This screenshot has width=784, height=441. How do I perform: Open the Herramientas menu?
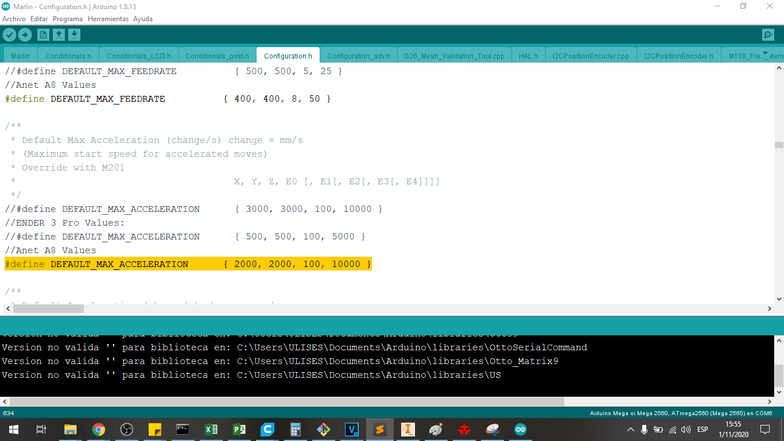(x=108, y=19)
